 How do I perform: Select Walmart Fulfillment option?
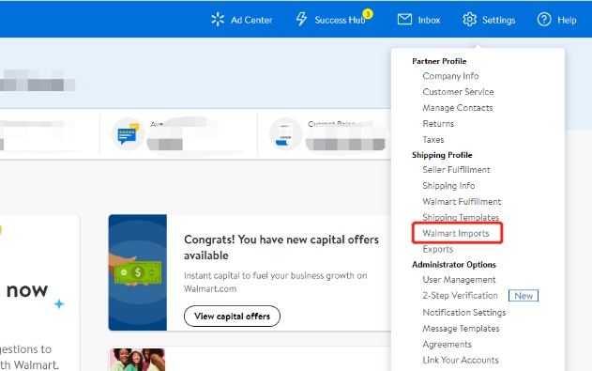462,202
